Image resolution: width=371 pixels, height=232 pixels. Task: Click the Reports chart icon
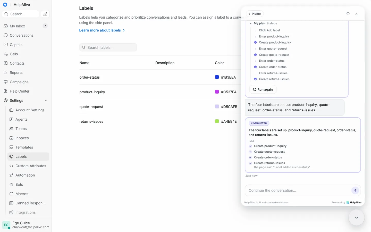coord(6,72)
